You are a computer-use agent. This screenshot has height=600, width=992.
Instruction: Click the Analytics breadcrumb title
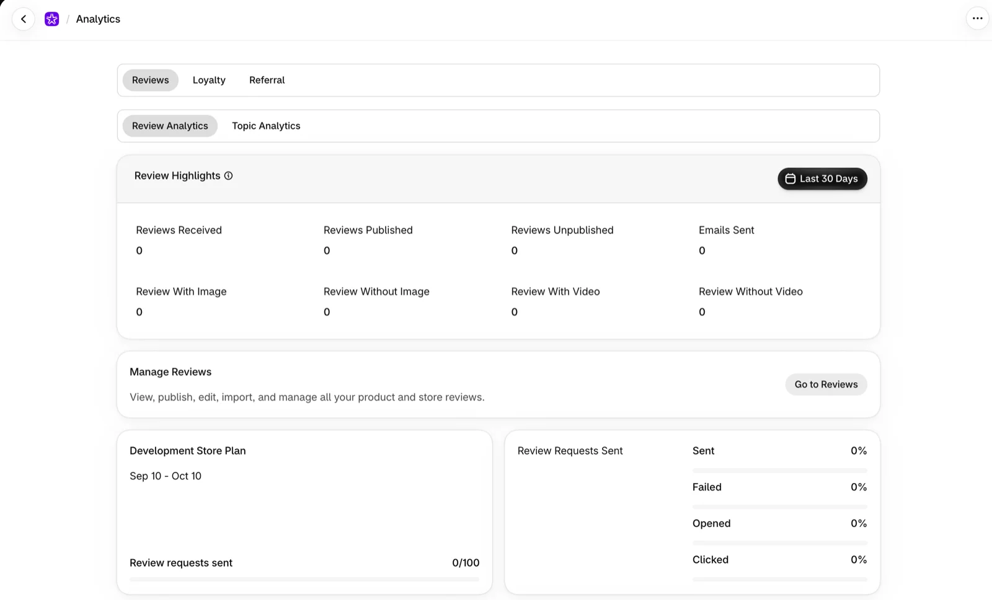[x=98, y=19]
